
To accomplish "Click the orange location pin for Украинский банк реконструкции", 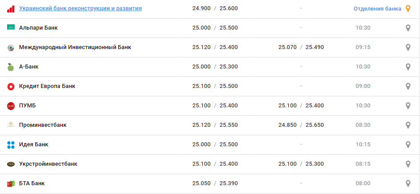I will 408,8.
